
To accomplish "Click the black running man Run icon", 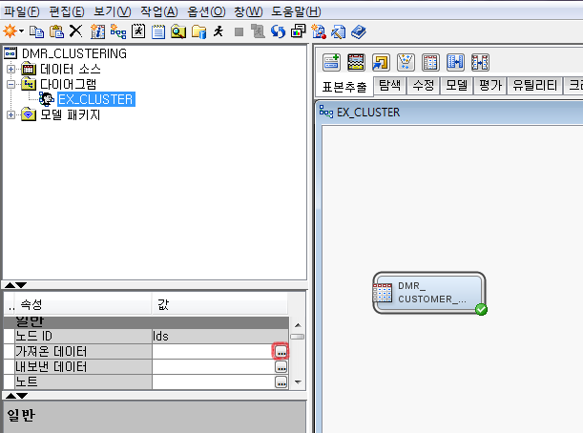I will point(219,31).
